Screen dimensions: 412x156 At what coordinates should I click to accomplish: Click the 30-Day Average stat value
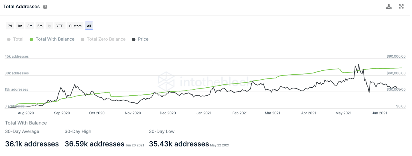32,144
